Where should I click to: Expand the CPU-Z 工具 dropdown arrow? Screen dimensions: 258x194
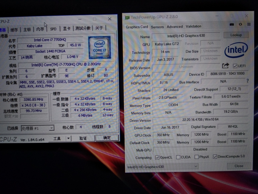point(68,138)
